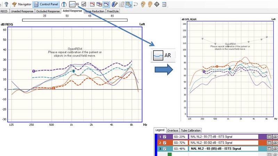Click the headset arch icon in toolbar
278x156 pixels.
point(64,4)
